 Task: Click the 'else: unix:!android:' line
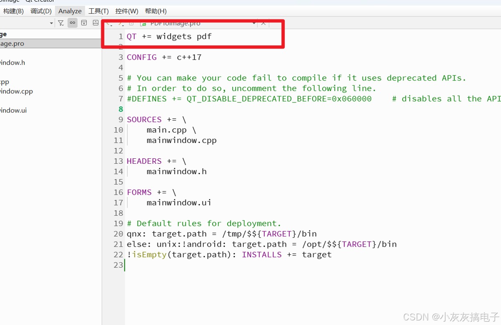pyautogui.click(x=262, y=245)
